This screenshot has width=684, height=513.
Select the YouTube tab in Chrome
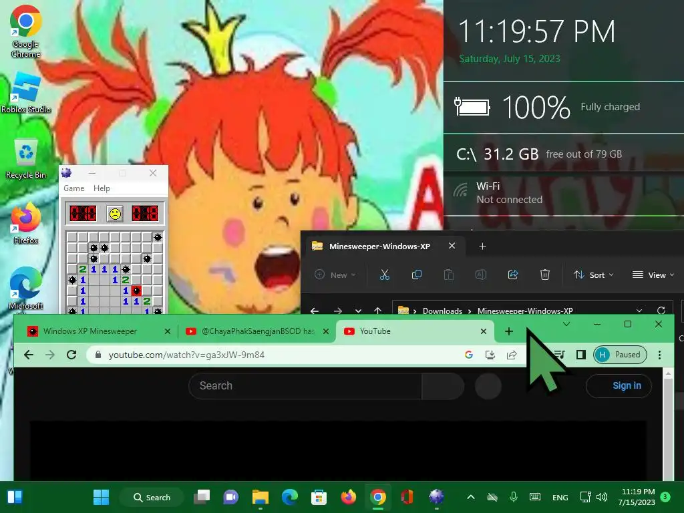click(x=415, y=331)
